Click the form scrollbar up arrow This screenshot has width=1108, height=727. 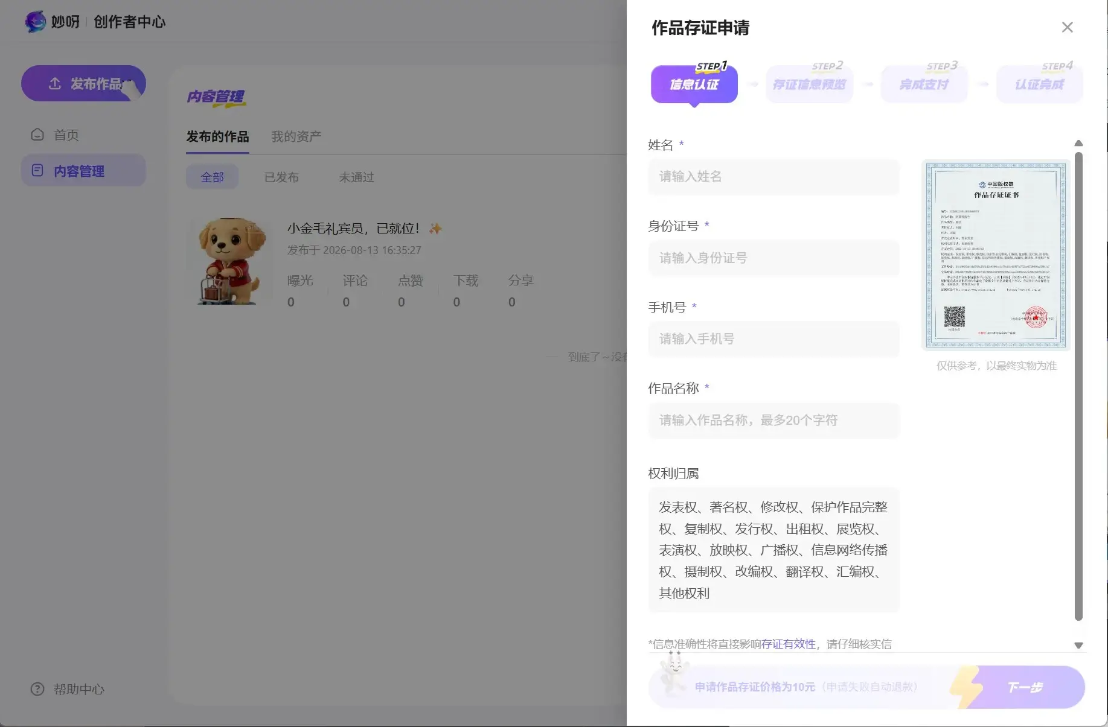[1078, 143]
